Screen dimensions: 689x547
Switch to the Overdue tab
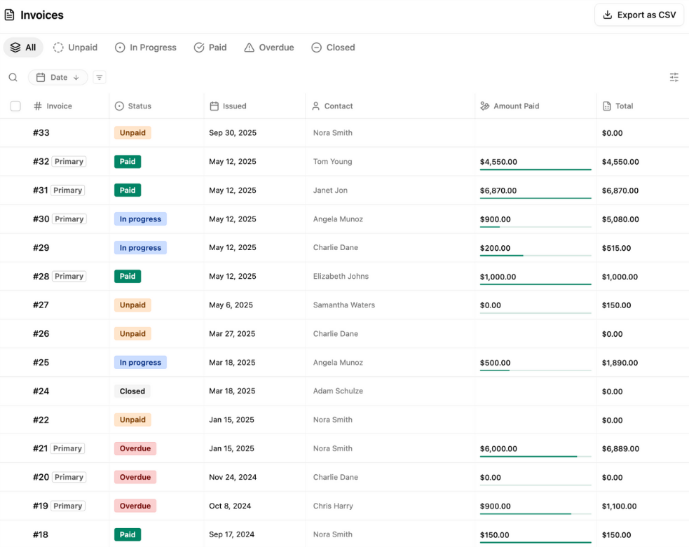point(269,48)
